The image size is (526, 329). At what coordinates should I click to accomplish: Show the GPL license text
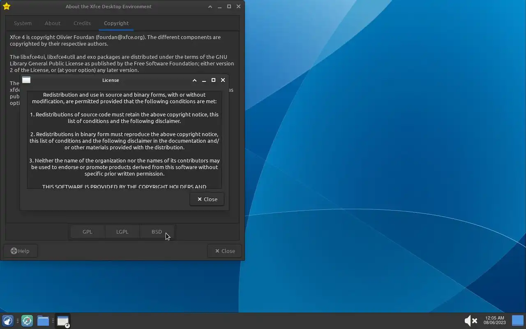click(88, 232)
